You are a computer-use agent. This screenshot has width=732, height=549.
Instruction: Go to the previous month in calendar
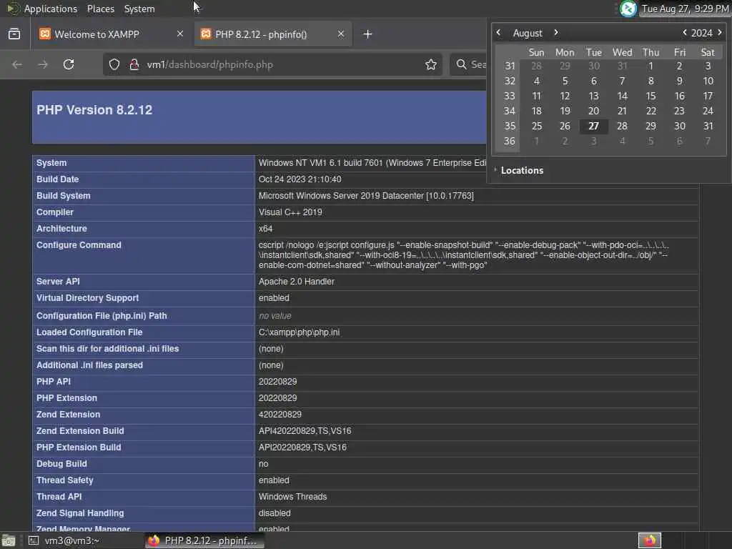point(498,33)
